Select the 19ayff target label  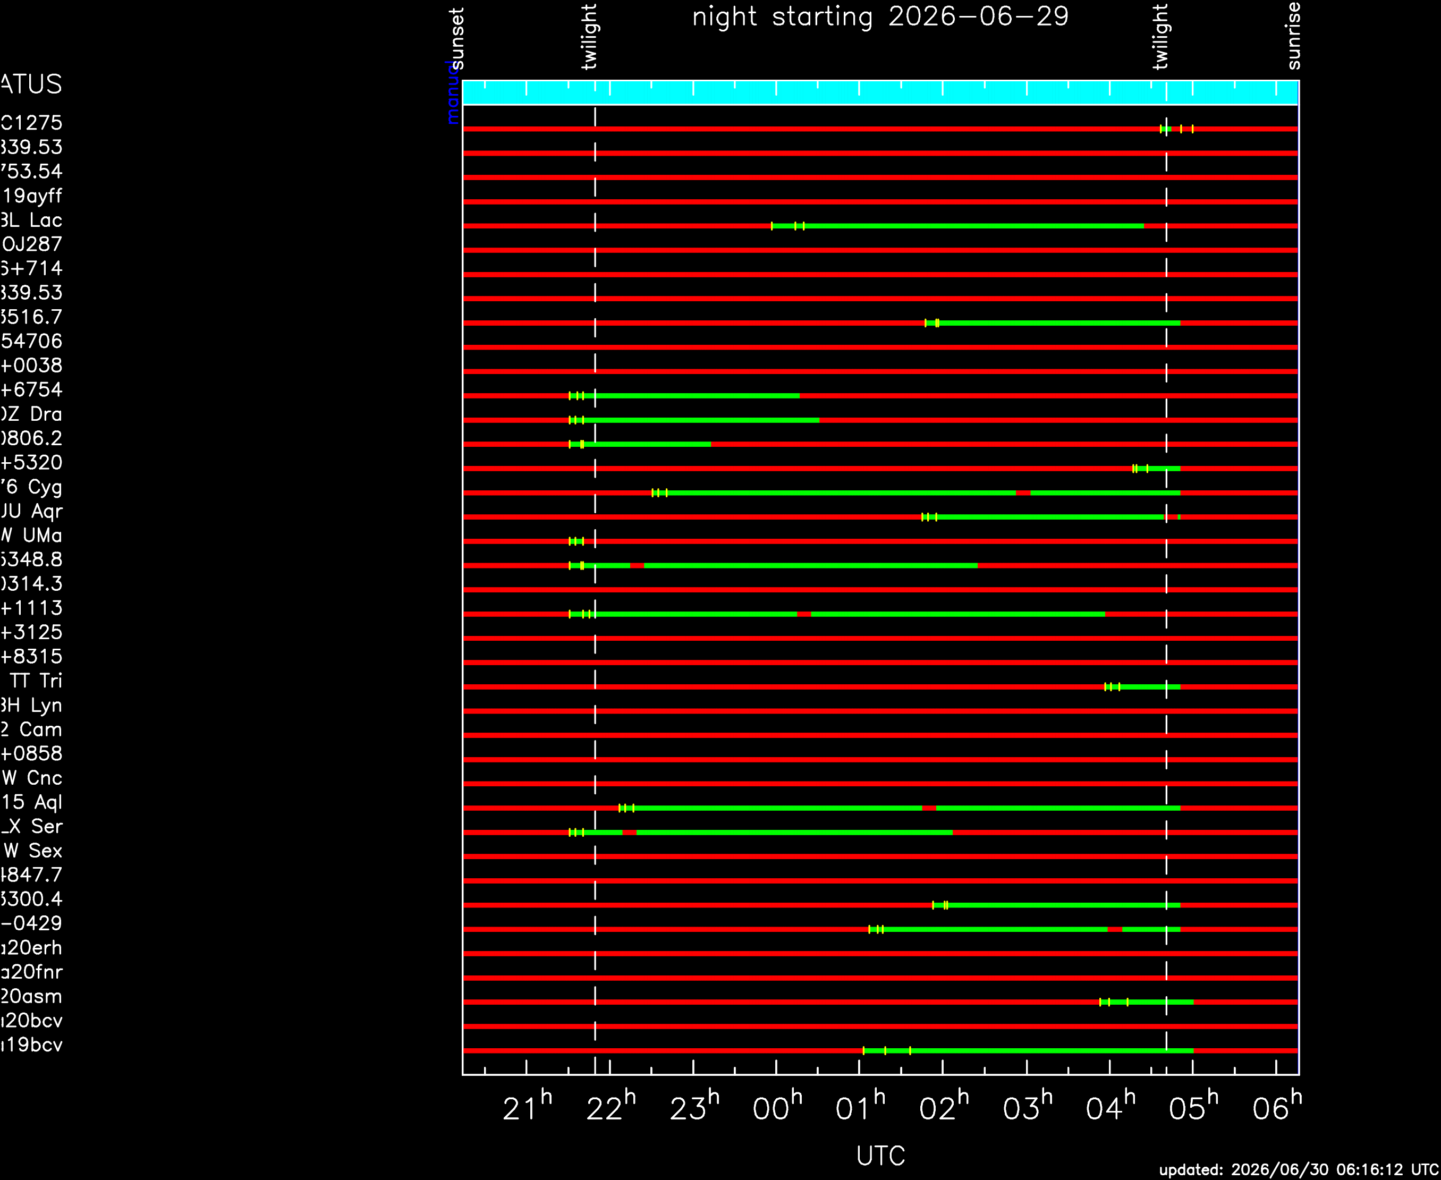(x=32, y=196)
